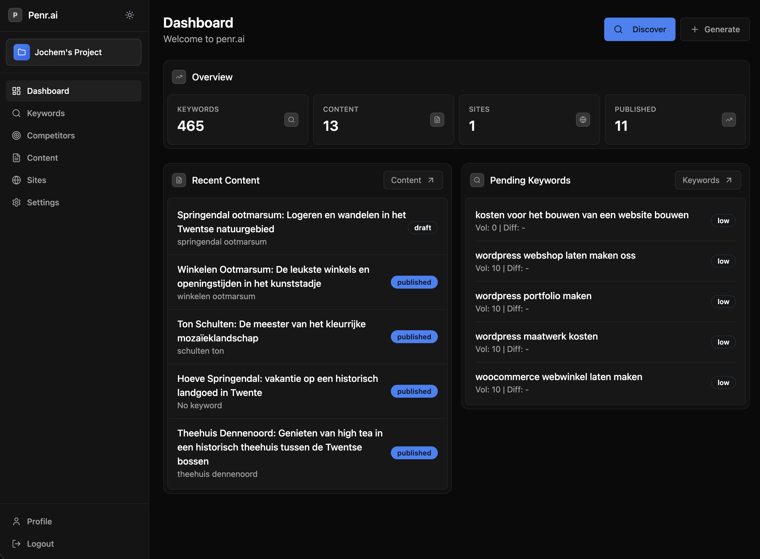760x559 pixels.
Task: Log out using the Logout item
Action: coord(40,544)
